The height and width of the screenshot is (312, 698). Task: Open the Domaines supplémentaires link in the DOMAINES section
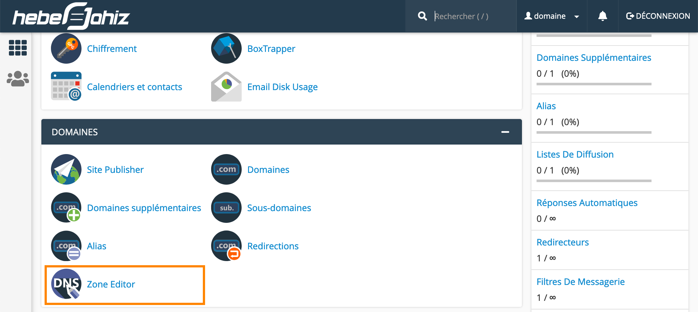144,208
